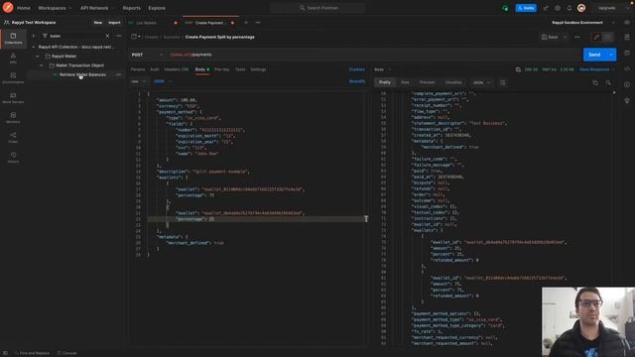This screenshot has height=357, width=635.
Task: Open the JSON body format dropdown in request
Action: (x=163, y=81)
